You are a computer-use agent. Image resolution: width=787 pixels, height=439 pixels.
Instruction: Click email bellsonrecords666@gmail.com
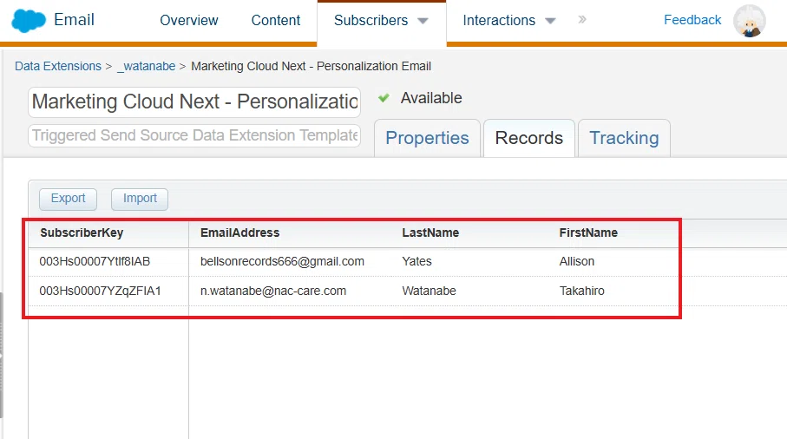point(282,261)
